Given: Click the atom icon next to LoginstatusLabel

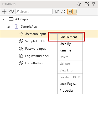Looking at the screenshot, I should (21, 56).
